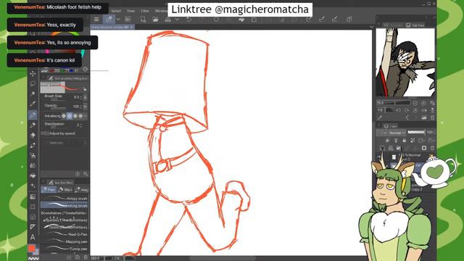Select the Sparkles brush
Image resolution: width=464 pixels, height=261 pixels.
click(x=65, y=220)
